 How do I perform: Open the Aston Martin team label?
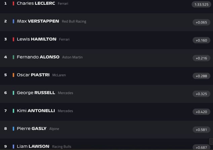pos(72,57)
